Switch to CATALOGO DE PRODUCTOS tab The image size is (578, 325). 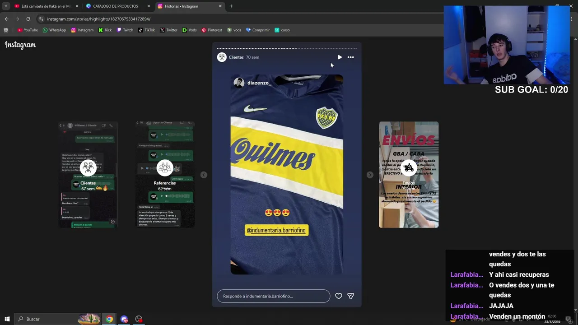coord(116,6)
